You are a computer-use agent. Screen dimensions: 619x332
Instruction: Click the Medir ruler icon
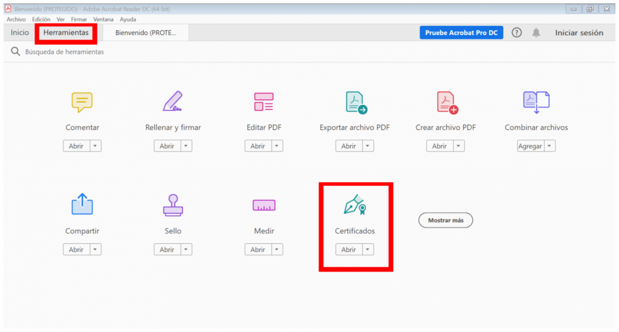[x=264, y=205]
